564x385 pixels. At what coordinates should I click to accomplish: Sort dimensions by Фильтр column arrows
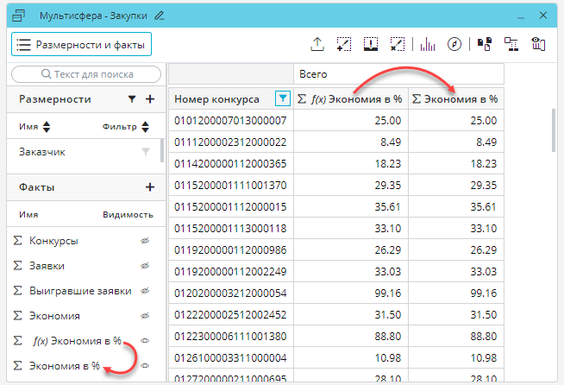(x=143, y=127)
